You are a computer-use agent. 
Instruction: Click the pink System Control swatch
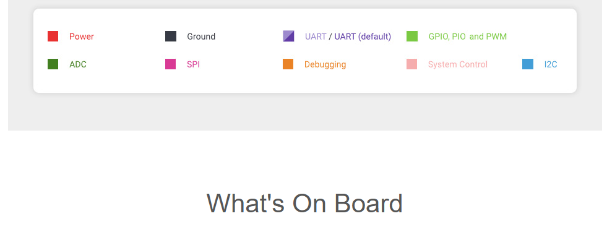(x=412, y=64)
